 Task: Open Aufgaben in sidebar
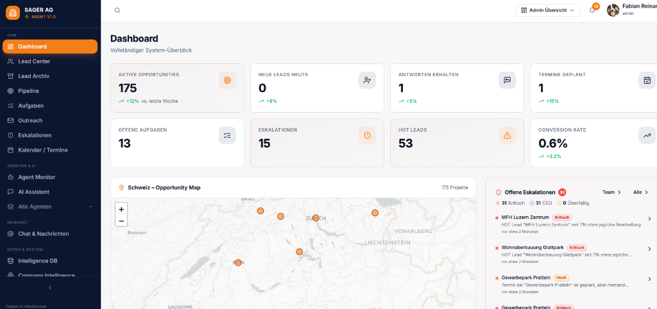(50, 106)
